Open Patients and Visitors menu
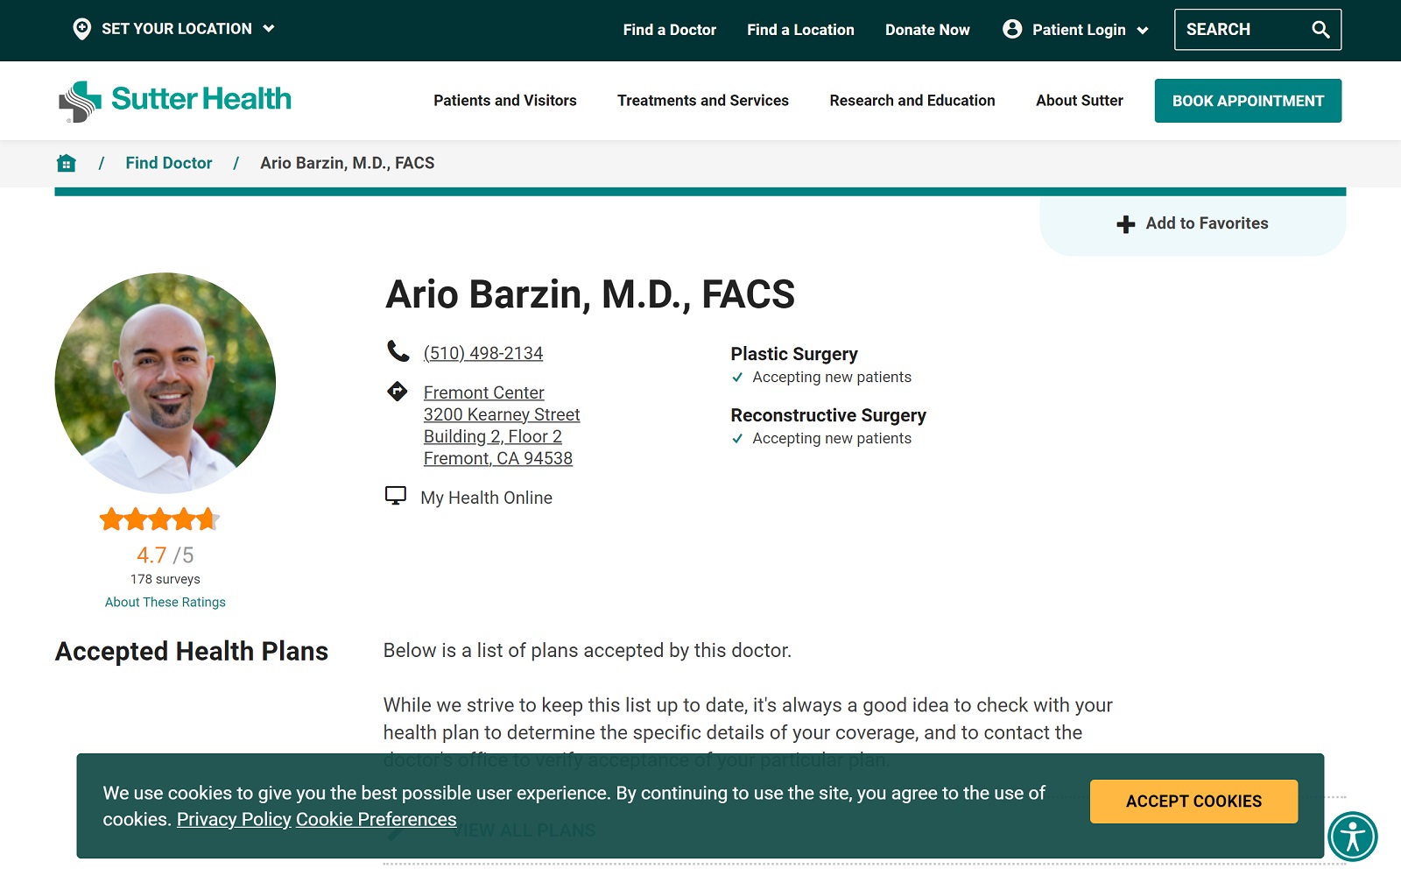Viewport: 1401px width, 876px height. [x=504, y=101]
